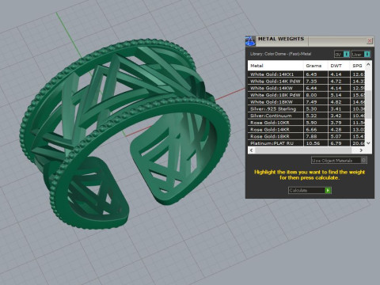Click the Metal Weights scale icon
380x285 pixels.
[250, 41]
